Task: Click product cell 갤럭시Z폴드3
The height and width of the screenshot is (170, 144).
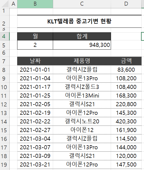Action: pos(82,87)
